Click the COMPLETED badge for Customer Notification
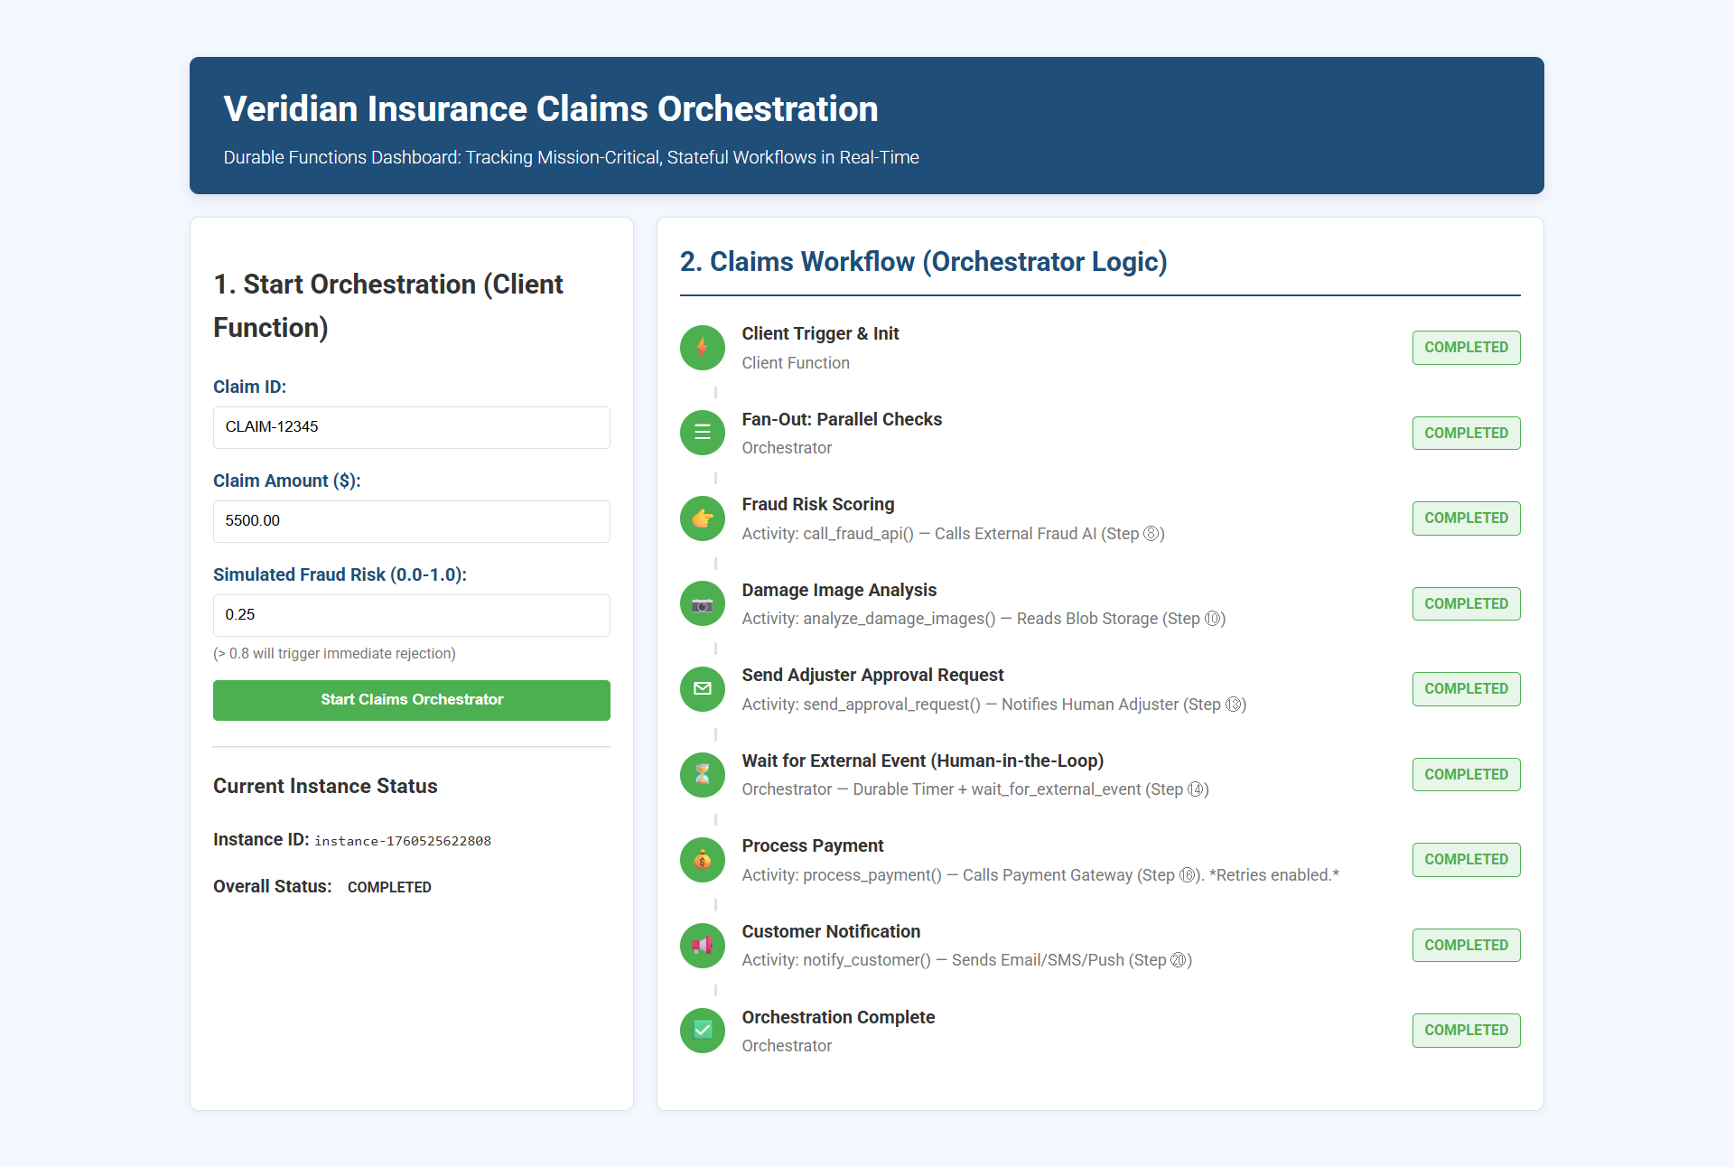 [1465, 945]
